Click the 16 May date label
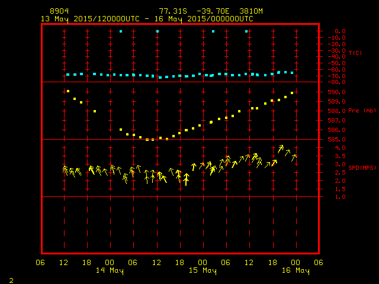379x284 pixels. click(296, 270)
